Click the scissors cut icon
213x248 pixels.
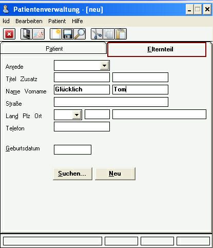coord(97,34)
